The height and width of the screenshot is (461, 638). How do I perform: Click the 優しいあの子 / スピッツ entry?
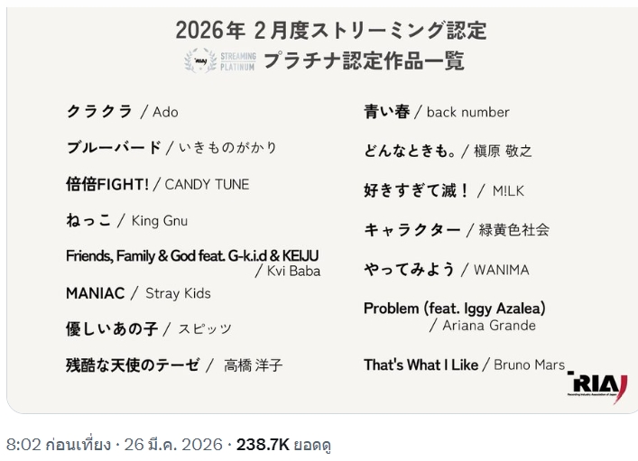coord(149,329)
